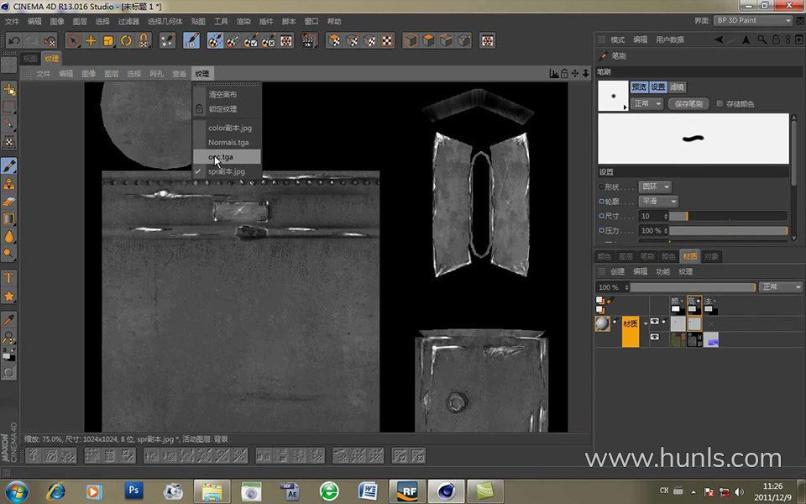
Task: Toggle 锁定纹理 lock texture menu option
Action: (x=222, y=109)
